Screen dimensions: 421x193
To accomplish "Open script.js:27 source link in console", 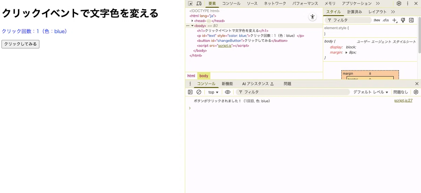I will point(403,101).
